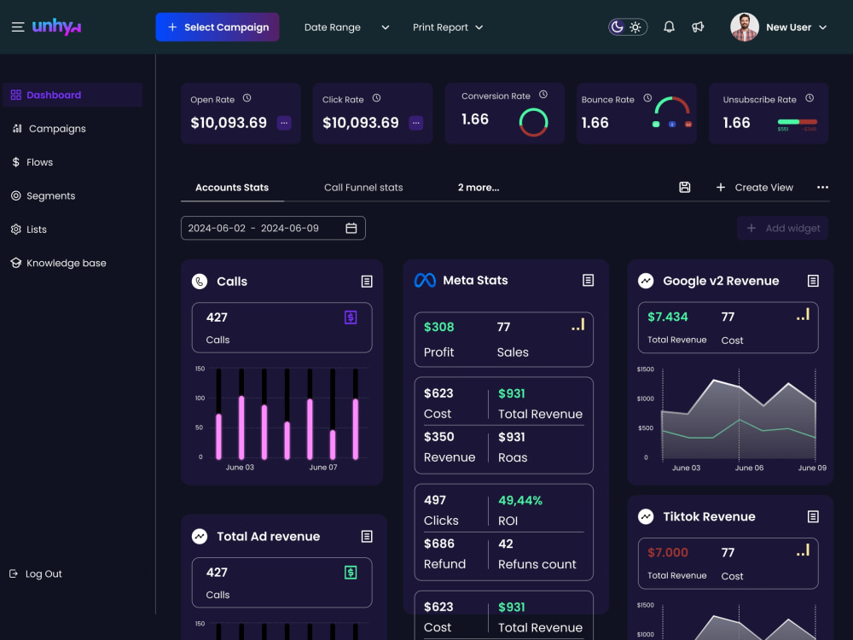
Task: Switch to the Accounts Stats tab
Action: [x=232, y=188]
